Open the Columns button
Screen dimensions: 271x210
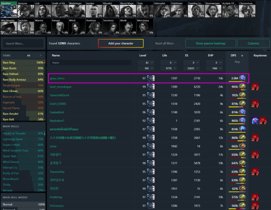[x=253, y=43]
